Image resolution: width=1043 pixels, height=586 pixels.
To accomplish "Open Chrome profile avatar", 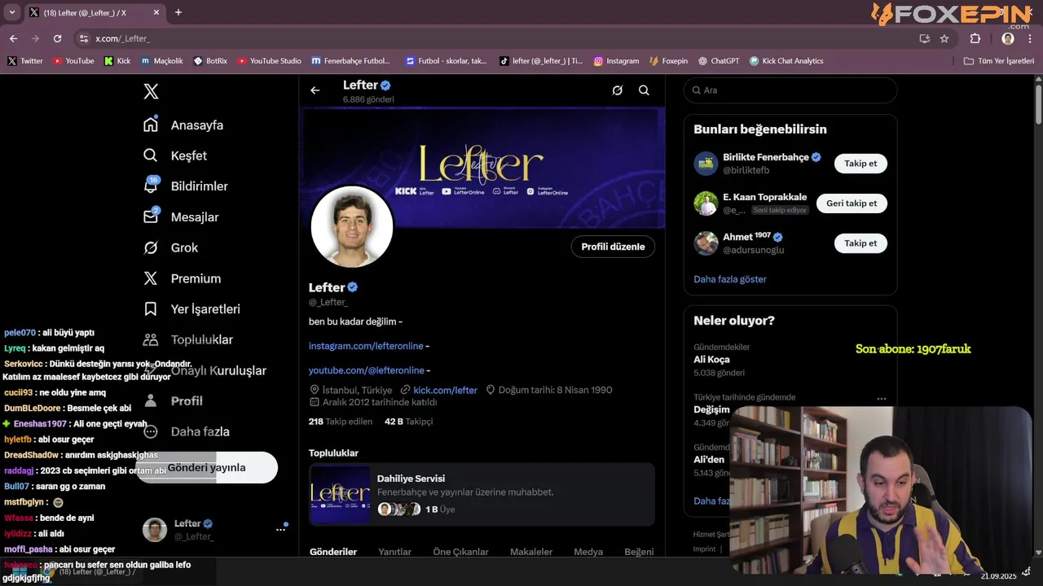I will [1008, 38].
